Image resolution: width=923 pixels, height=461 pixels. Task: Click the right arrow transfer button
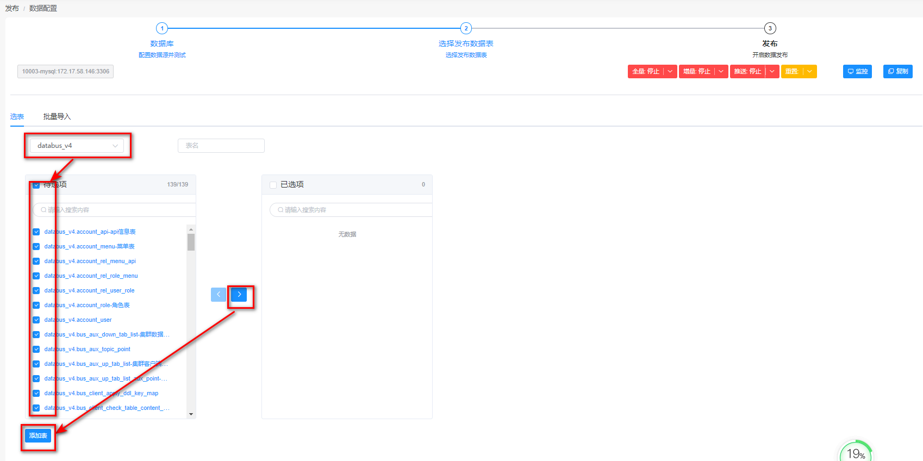point(239,294)
